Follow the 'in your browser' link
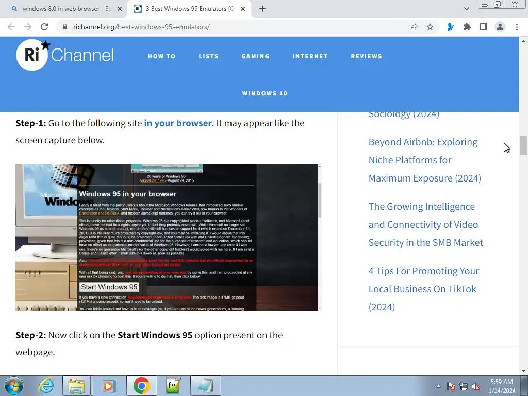The image size is (528, 396). coord(178,123)
